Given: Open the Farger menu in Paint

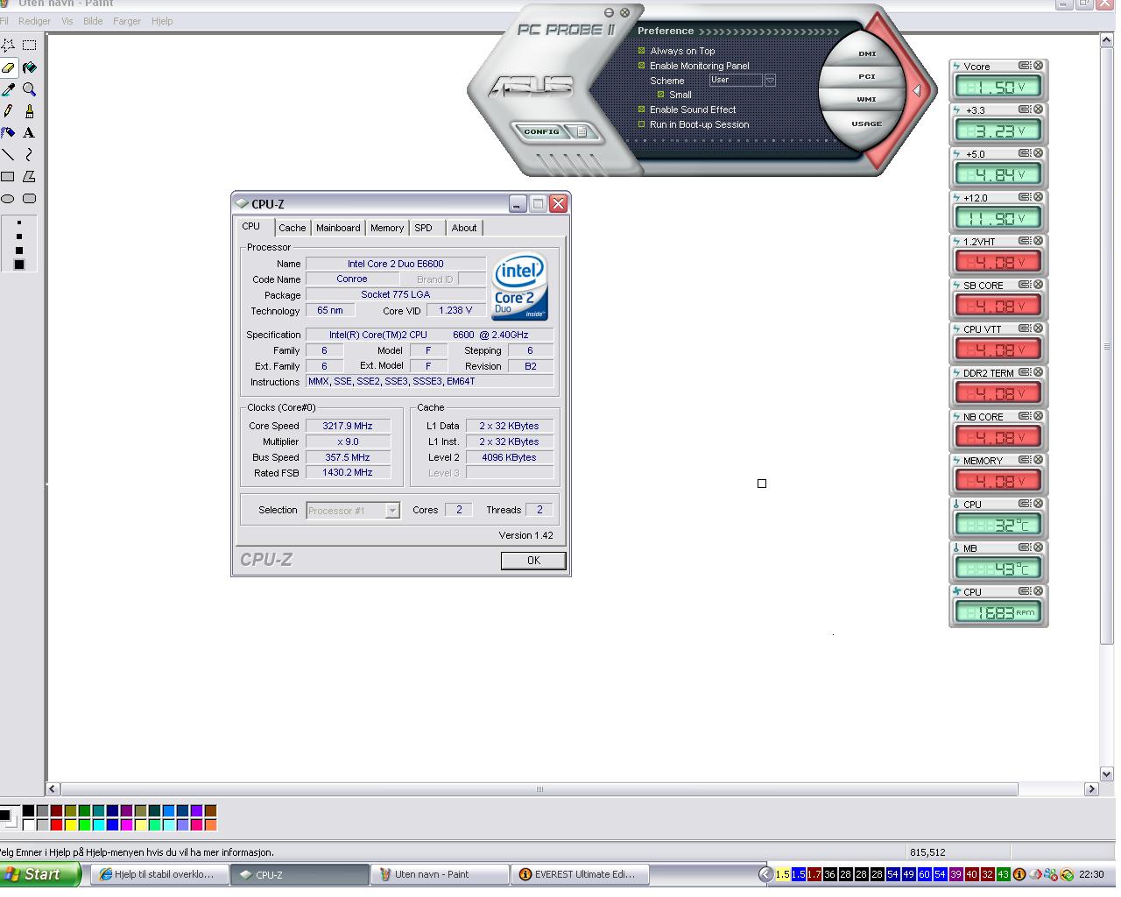Looking at the screenshot, I should (127, 21).
